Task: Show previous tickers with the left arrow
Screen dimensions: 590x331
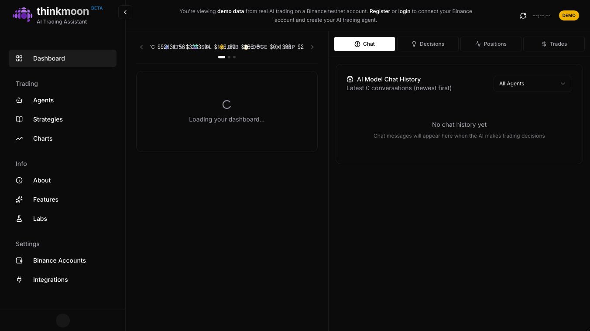Action: [x=141, y=47]
